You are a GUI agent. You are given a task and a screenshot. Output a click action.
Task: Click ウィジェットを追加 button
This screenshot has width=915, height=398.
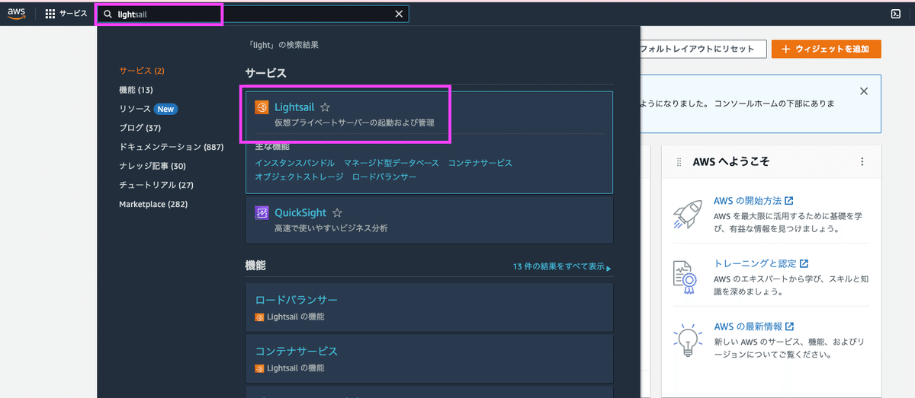(x=827, y=49)
